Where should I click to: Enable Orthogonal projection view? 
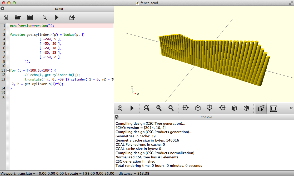[x=273, y=108]
